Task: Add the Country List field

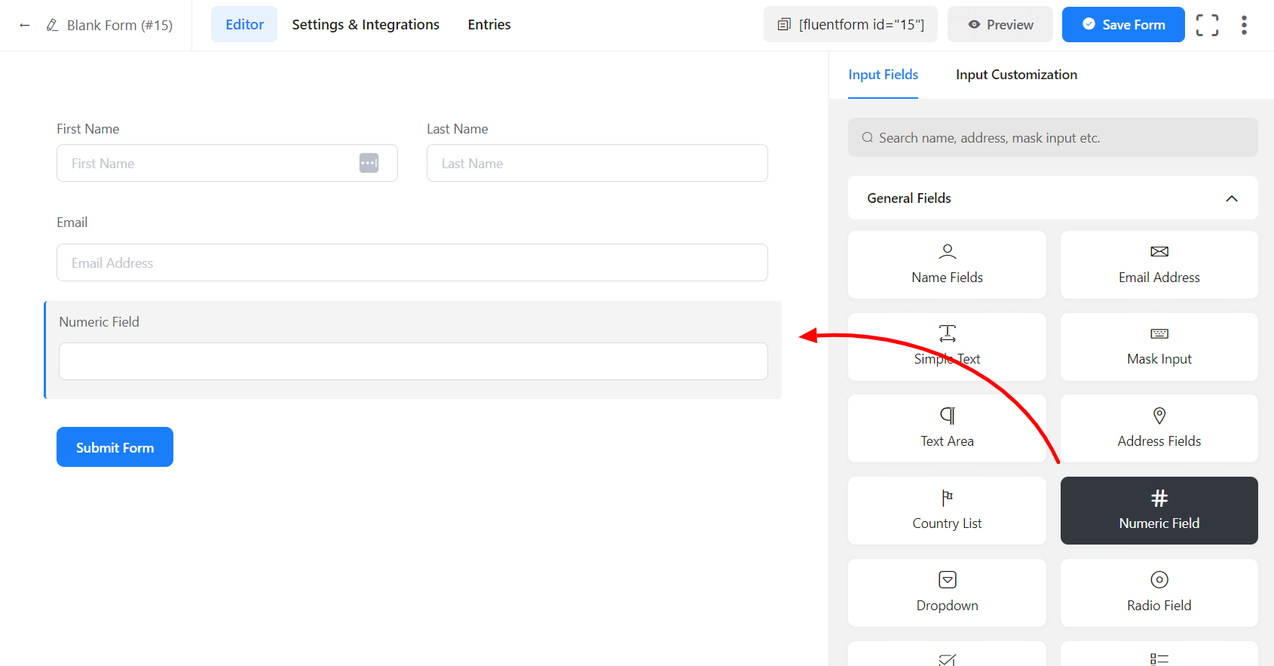Action: [947, 511]
